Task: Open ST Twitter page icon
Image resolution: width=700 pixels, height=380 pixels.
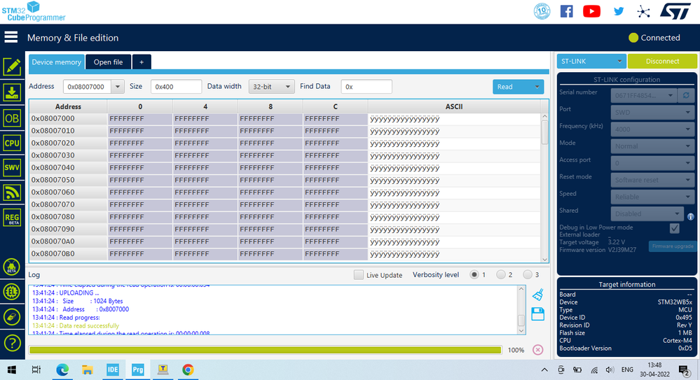Action: coord(618,11)
